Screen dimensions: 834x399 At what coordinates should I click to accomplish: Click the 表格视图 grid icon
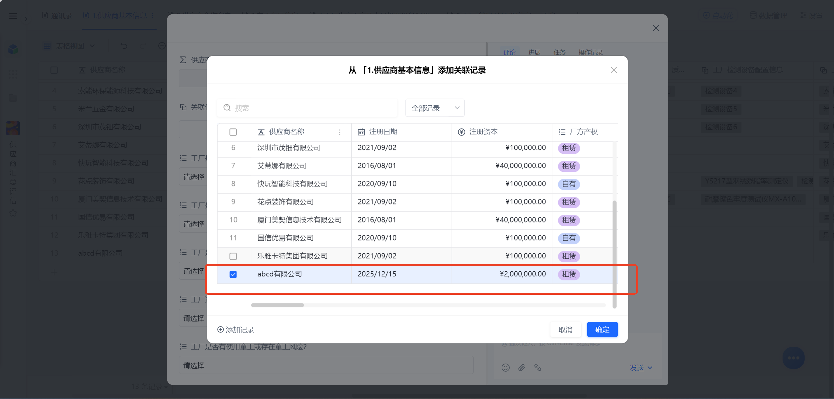point(47,46)
